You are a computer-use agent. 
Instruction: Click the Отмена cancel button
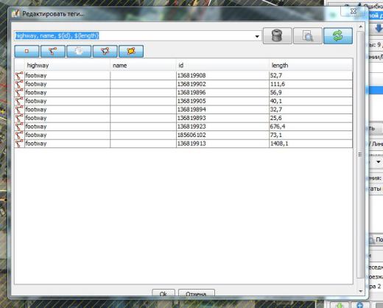tap(197, 293)
